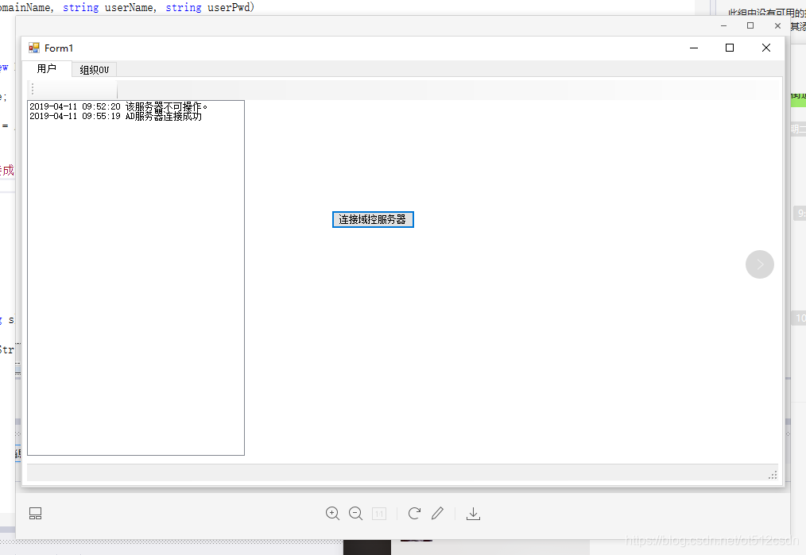Viewport: 806px width, 555px height.
Task: Click the toolstrip grip handle dots
Action: coord(33,89)
